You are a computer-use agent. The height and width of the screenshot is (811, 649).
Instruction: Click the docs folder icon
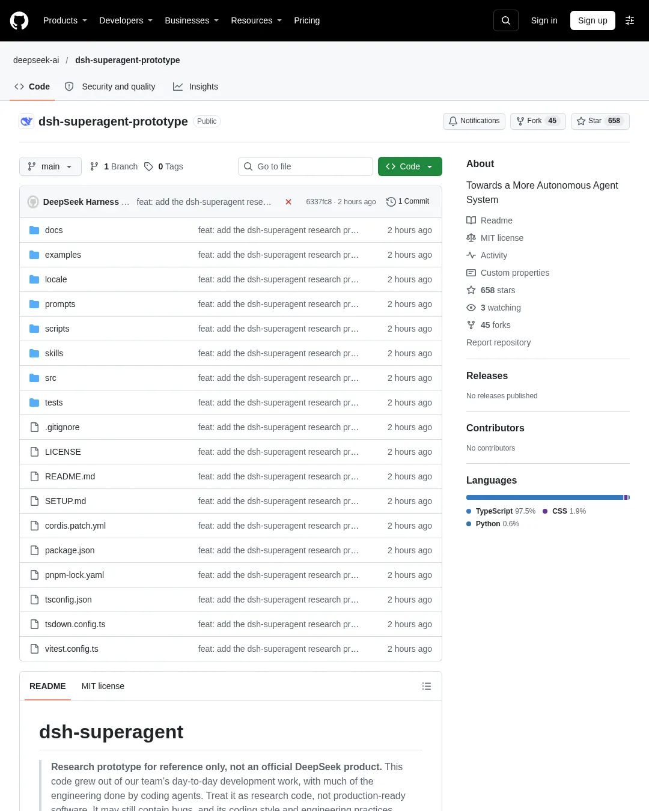34,230
